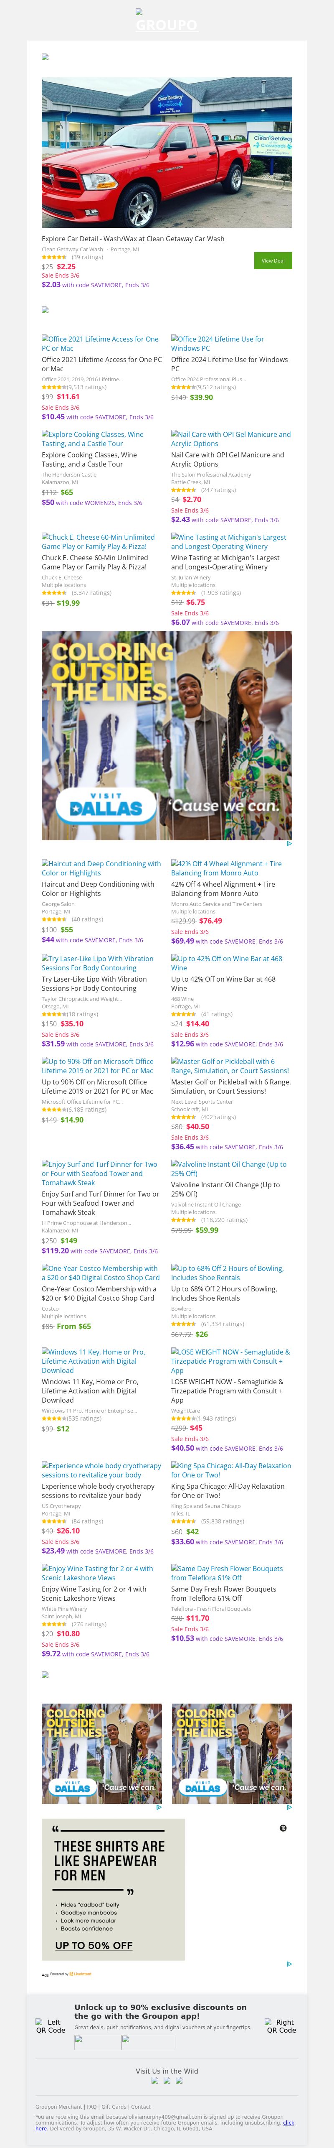The width and height of the screenshot is (334, 2148).
Task: Click the AdChoices icon below the large Dallas ad
Action: click(289, 844)
